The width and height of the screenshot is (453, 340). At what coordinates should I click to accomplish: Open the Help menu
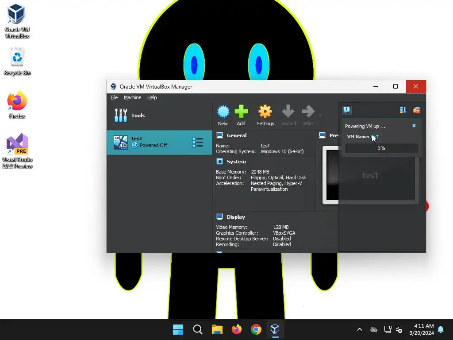point(152,97)
